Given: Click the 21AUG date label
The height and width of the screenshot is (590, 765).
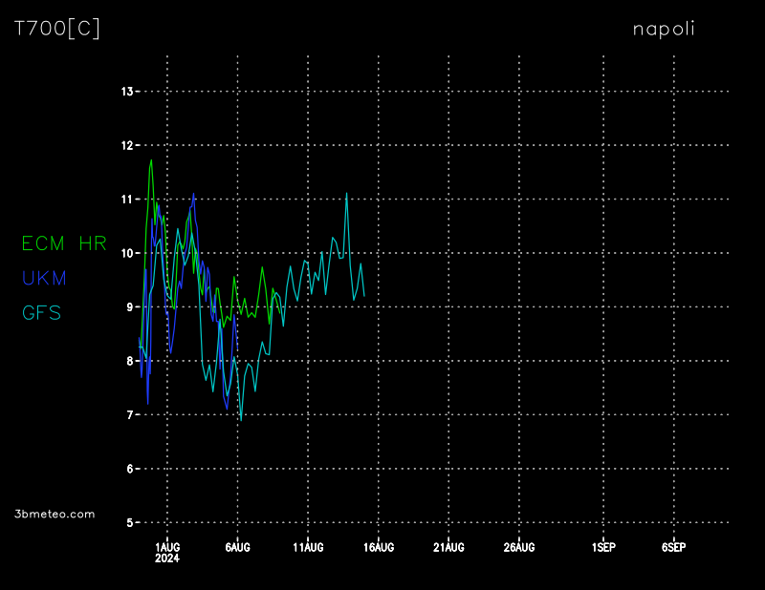Looking at the screenshot, I should coord(448,547).
